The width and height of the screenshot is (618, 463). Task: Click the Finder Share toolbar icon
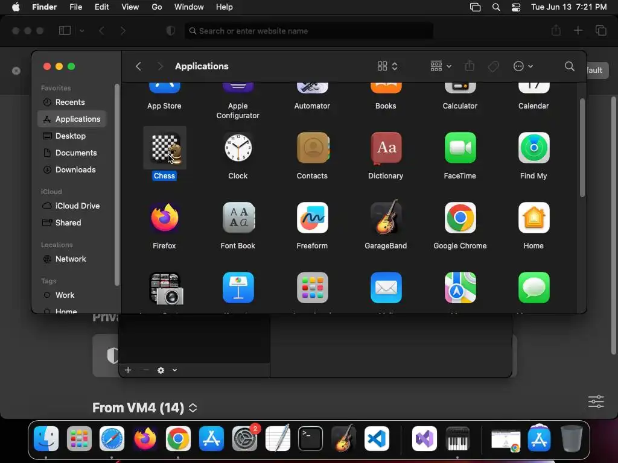[x=470, y=66]
